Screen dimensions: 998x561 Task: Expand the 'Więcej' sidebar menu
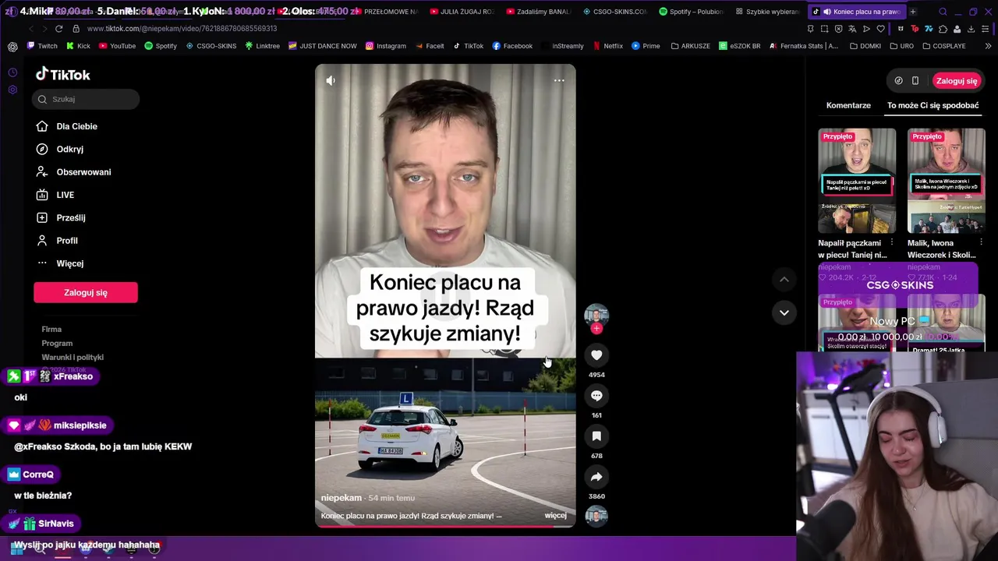69,263
